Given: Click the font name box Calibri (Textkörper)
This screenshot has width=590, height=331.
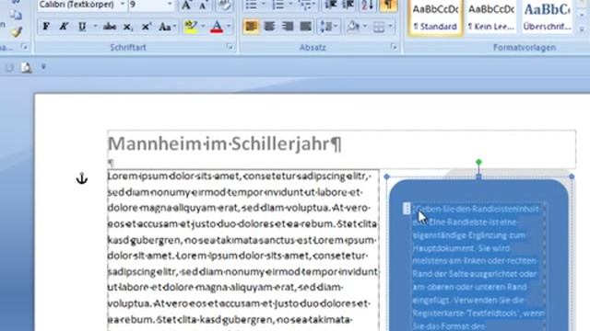Looking at the screenshot, I should 78,5.
